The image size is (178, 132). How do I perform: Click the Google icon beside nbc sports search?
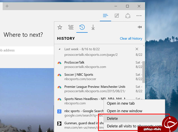click(x=59, y=112)
